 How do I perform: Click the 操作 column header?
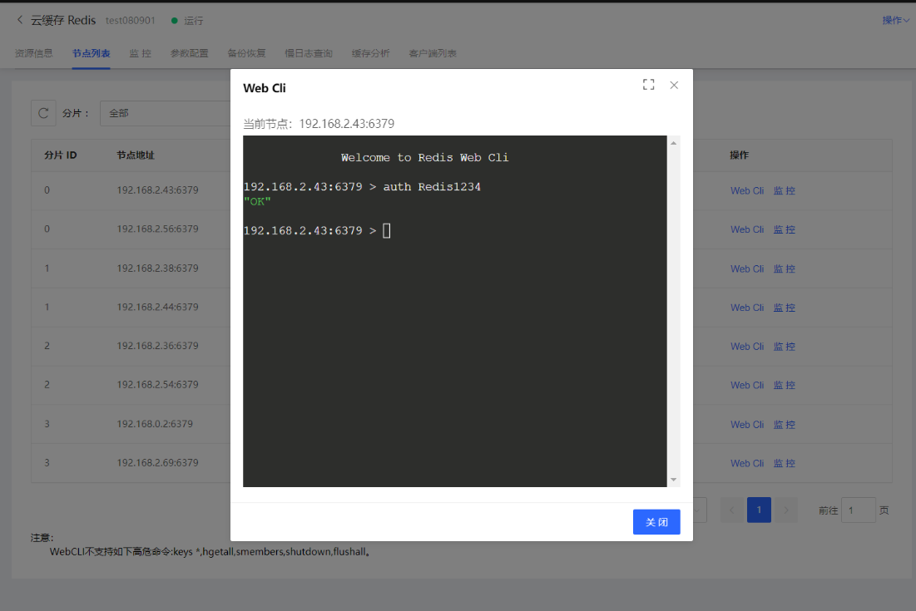(739, 155)
